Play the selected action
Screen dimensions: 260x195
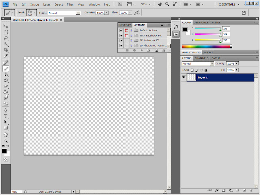tap(142, 50)
